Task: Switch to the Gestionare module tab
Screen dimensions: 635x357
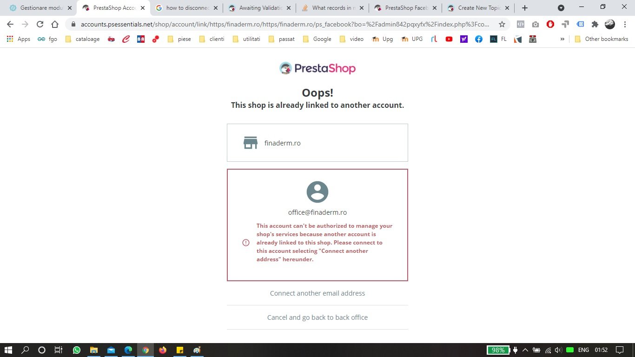Action: [x=41, y=8]
